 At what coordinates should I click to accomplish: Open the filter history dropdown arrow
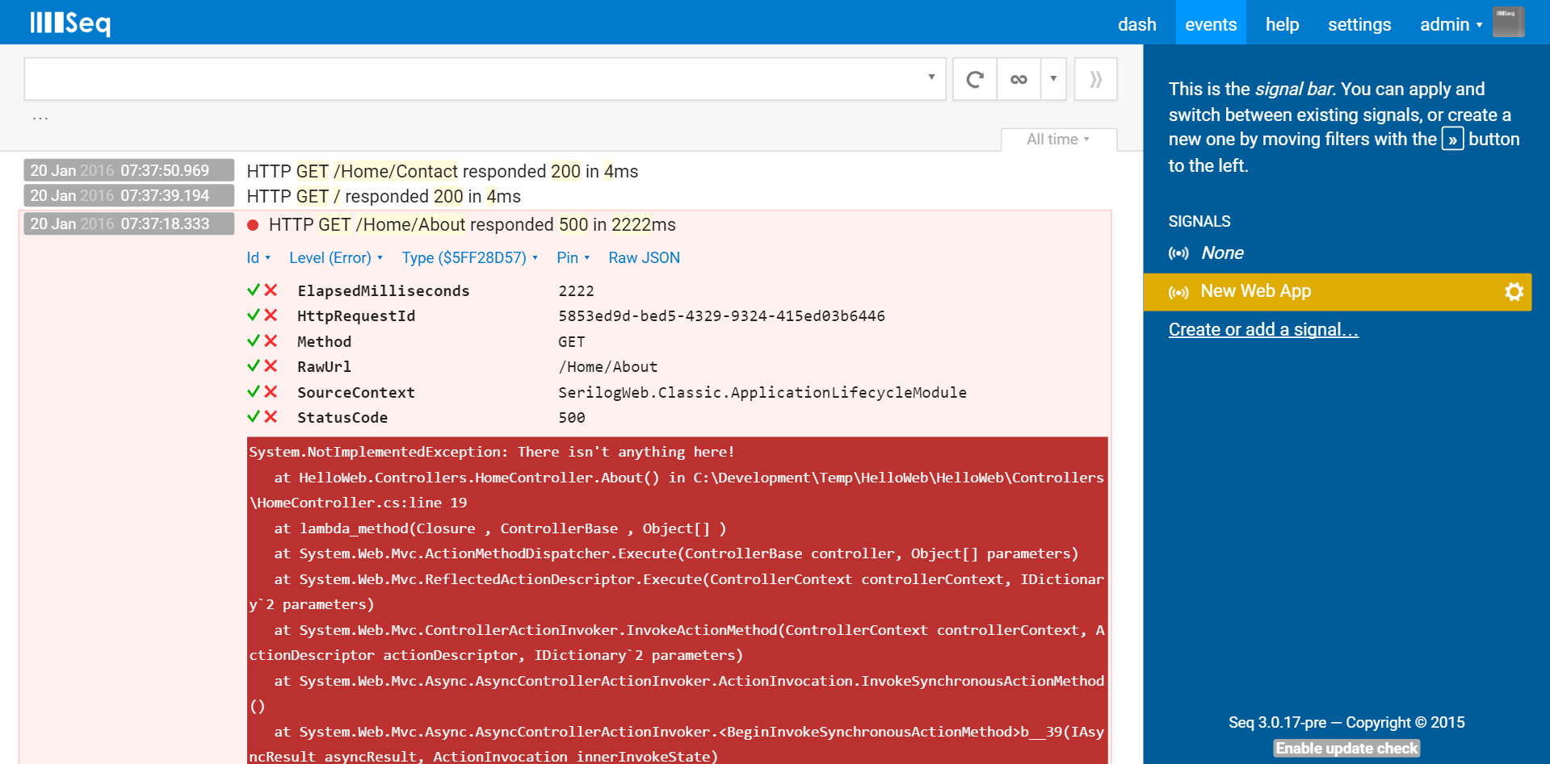click(931, 77)
